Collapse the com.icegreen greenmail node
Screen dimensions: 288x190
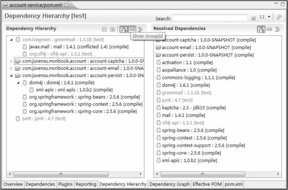(11, 40)
